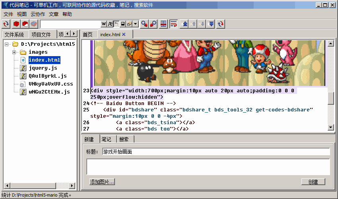Click the editor scrollbar up arrow
This screenshot has height=199, width=338.
click(x=331, y=43)
